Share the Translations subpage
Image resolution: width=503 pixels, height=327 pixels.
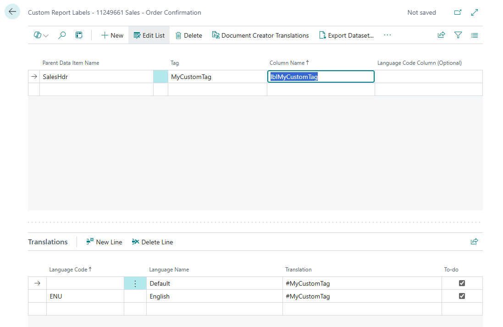tap(474, 242)
